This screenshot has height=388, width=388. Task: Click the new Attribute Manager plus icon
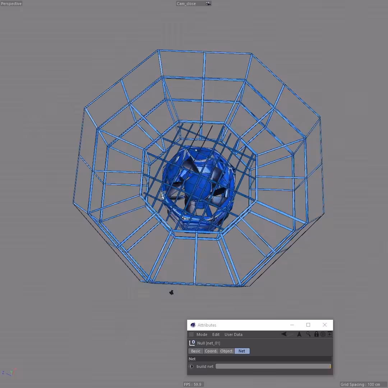point(329,334)
